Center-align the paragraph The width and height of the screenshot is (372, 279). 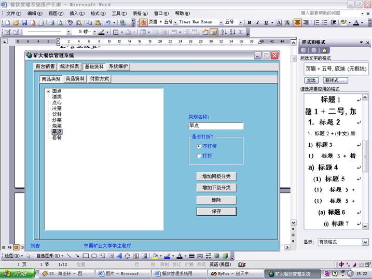point(297,22)
